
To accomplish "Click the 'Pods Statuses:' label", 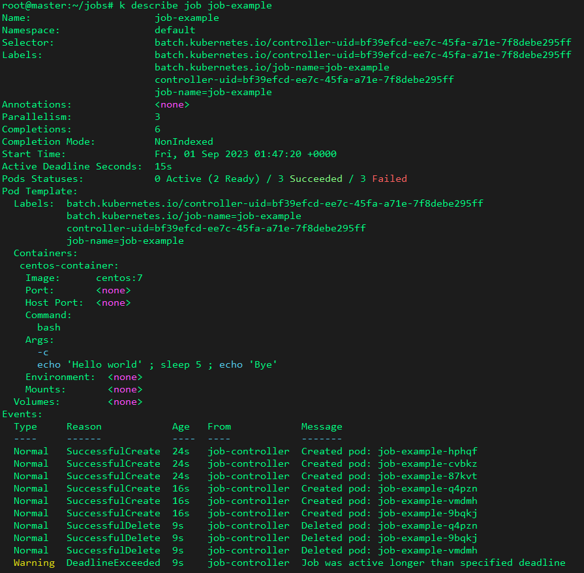I will point(43,179).
